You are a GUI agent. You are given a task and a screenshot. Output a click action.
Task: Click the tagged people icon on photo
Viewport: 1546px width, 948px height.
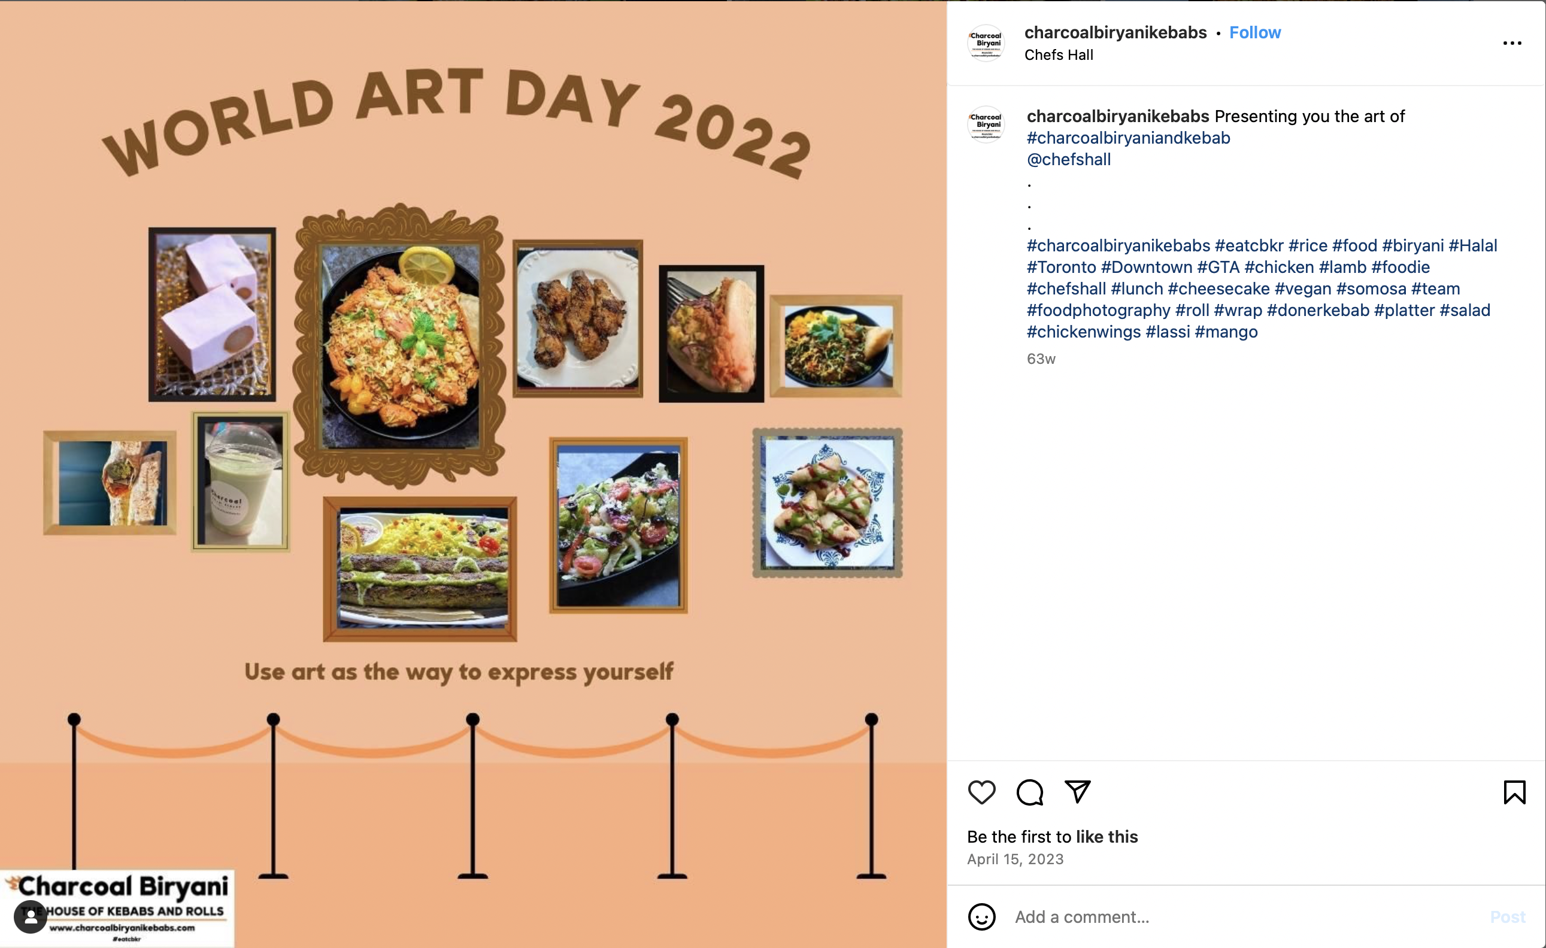click(30, 917)
